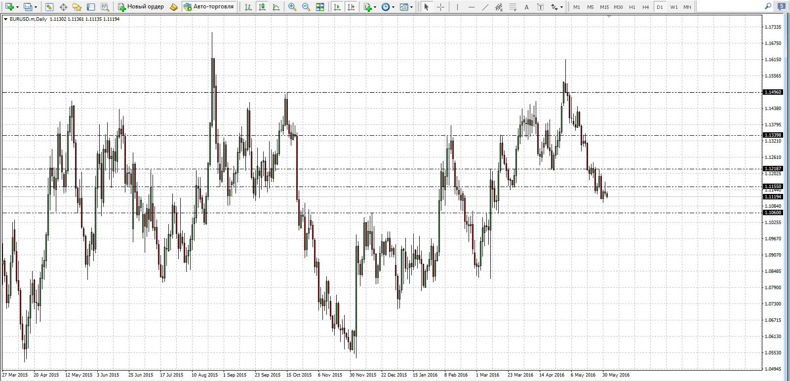This screenshot has width=790, height=381.
Task: Toggle the Data Window panel
Action: 63,7
